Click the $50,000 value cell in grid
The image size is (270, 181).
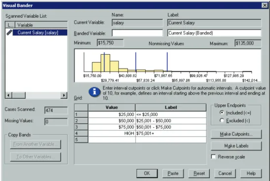pos(112,121)
